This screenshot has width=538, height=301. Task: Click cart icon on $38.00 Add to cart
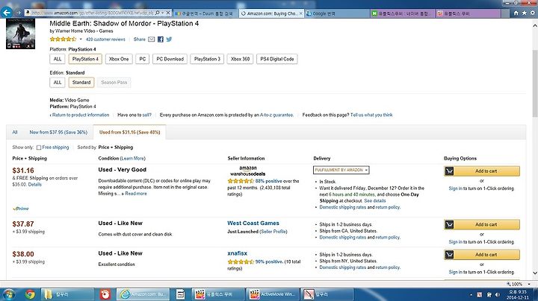click(449, 255)
